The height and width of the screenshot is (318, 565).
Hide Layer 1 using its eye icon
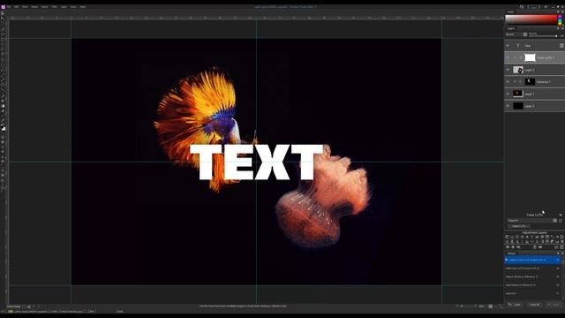coord(508,94)
